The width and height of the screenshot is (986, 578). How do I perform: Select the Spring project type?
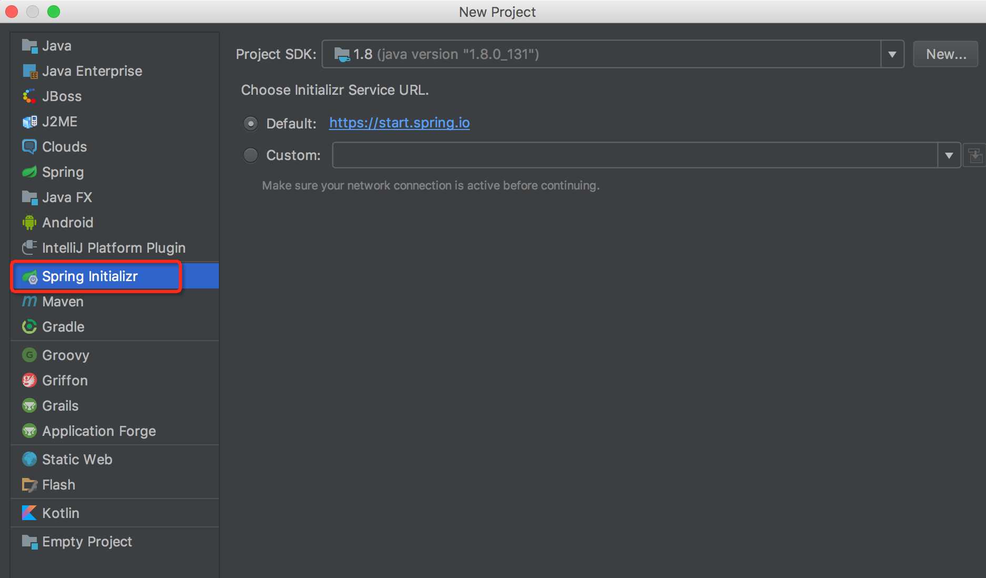coord(115,172)
